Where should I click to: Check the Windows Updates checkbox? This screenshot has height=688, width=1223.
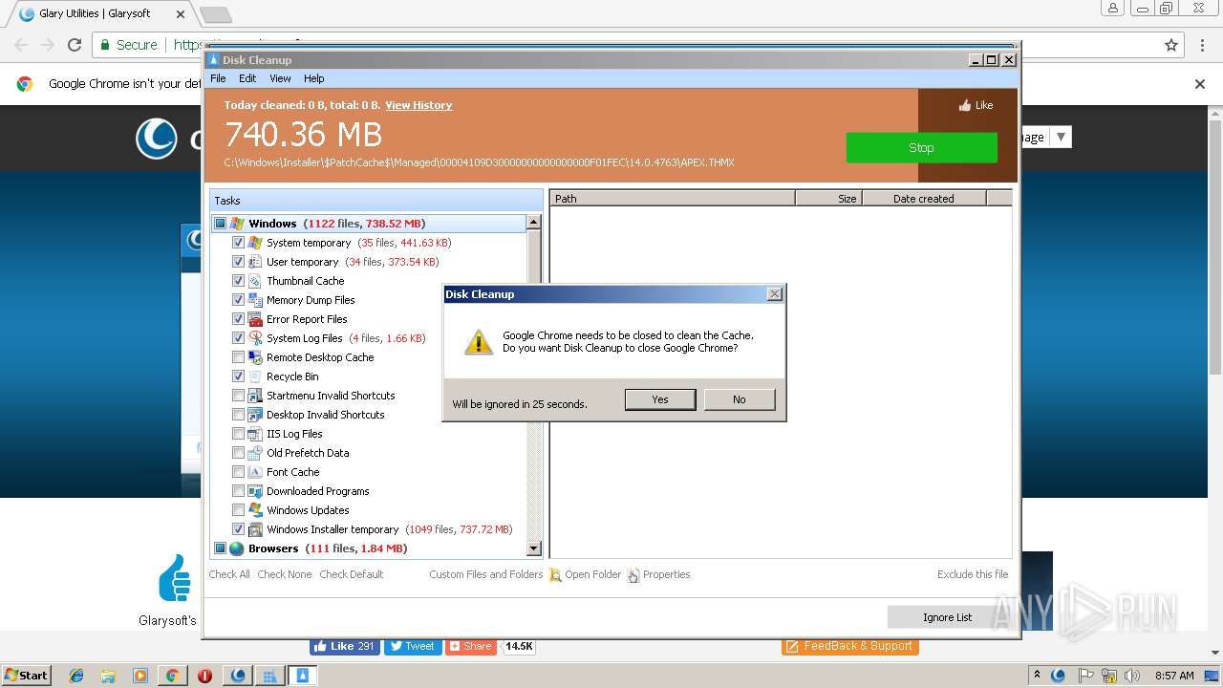238,510
